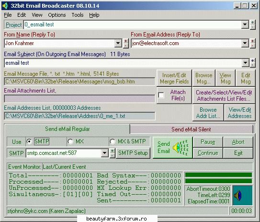This screenshot has height=222, width=260.
Task: Switch to Send eMail Regular tab
Action: [x=68, y=129]
